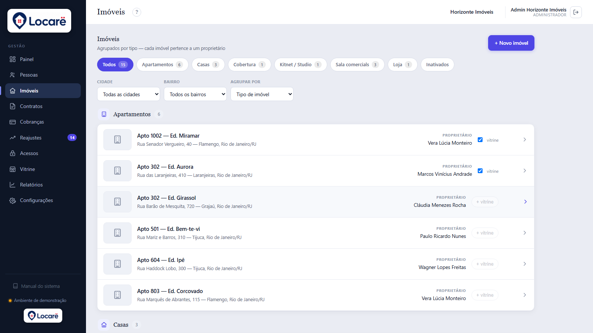Select the Todos filter tab
Viewport: 593px width, 333px height.
click(x=115, y=64)
